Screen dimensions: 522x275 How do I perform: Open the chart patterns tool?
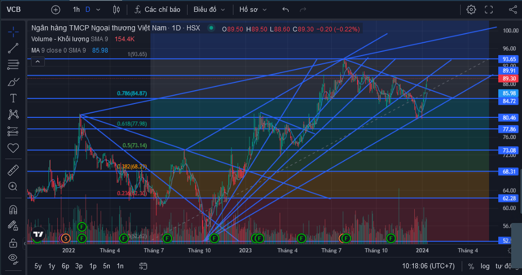tap(13, 114)
